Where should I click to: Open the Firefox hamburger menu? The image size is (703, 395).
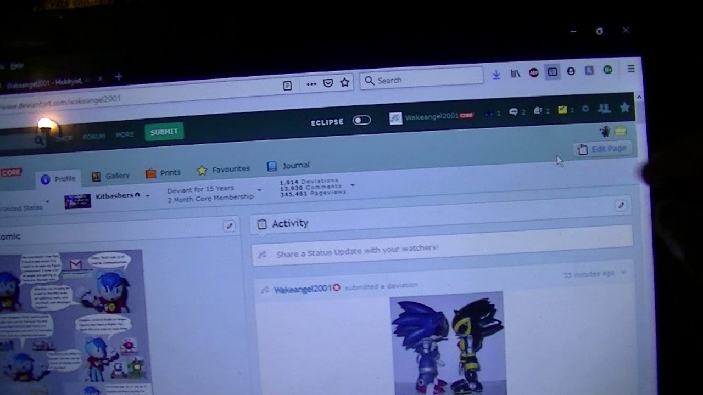(x=631, y=69)
